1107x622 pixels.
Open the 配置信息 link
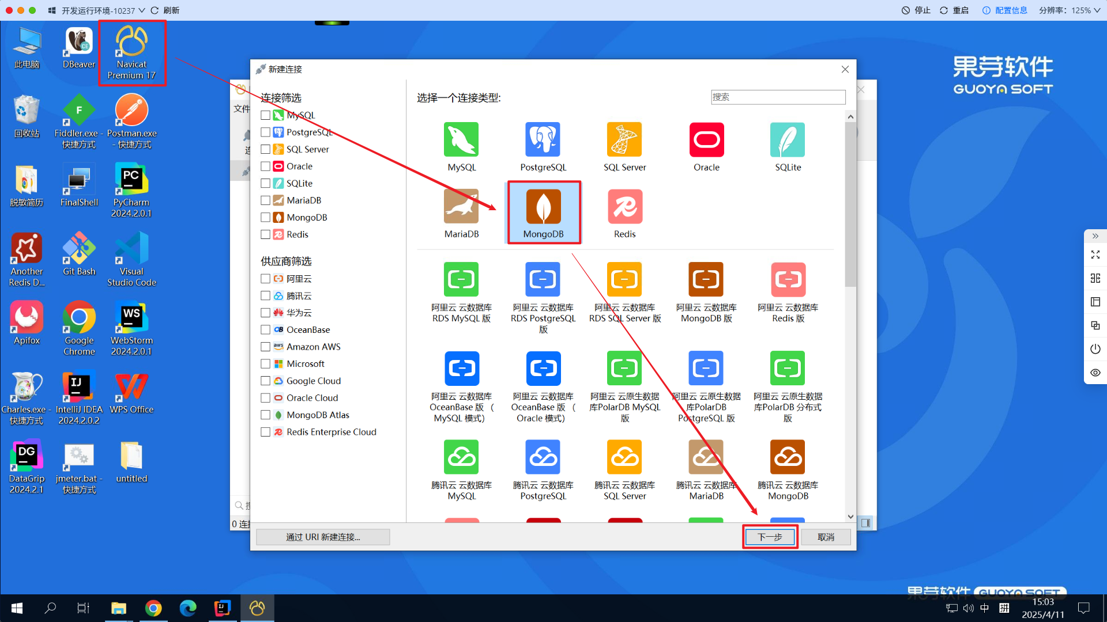pos(1005,10)
